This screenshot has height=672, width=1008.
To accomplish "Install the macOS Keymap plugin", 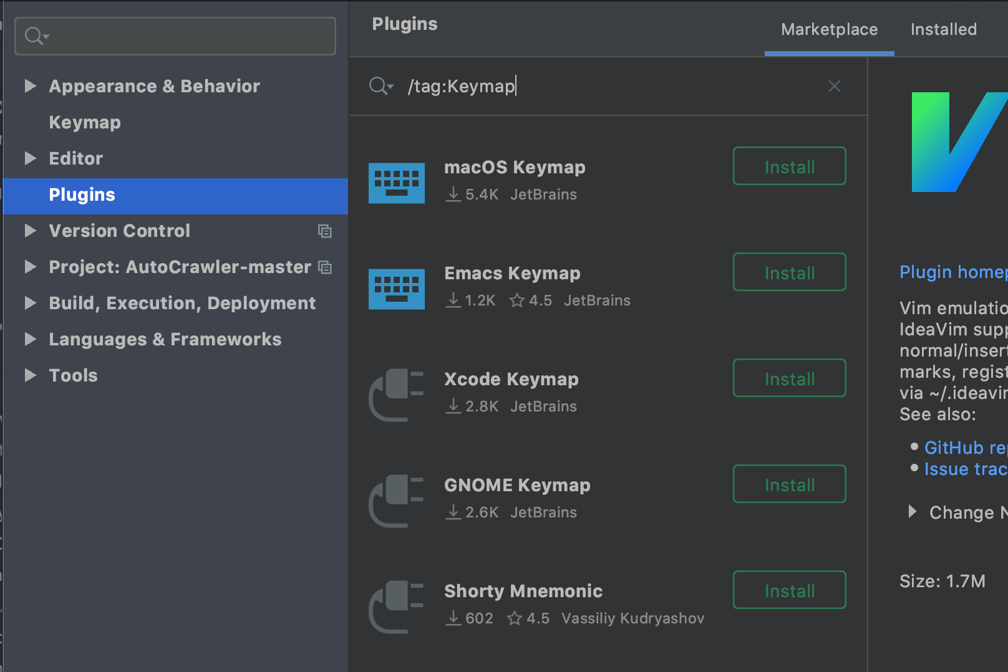I will [790, 166].
